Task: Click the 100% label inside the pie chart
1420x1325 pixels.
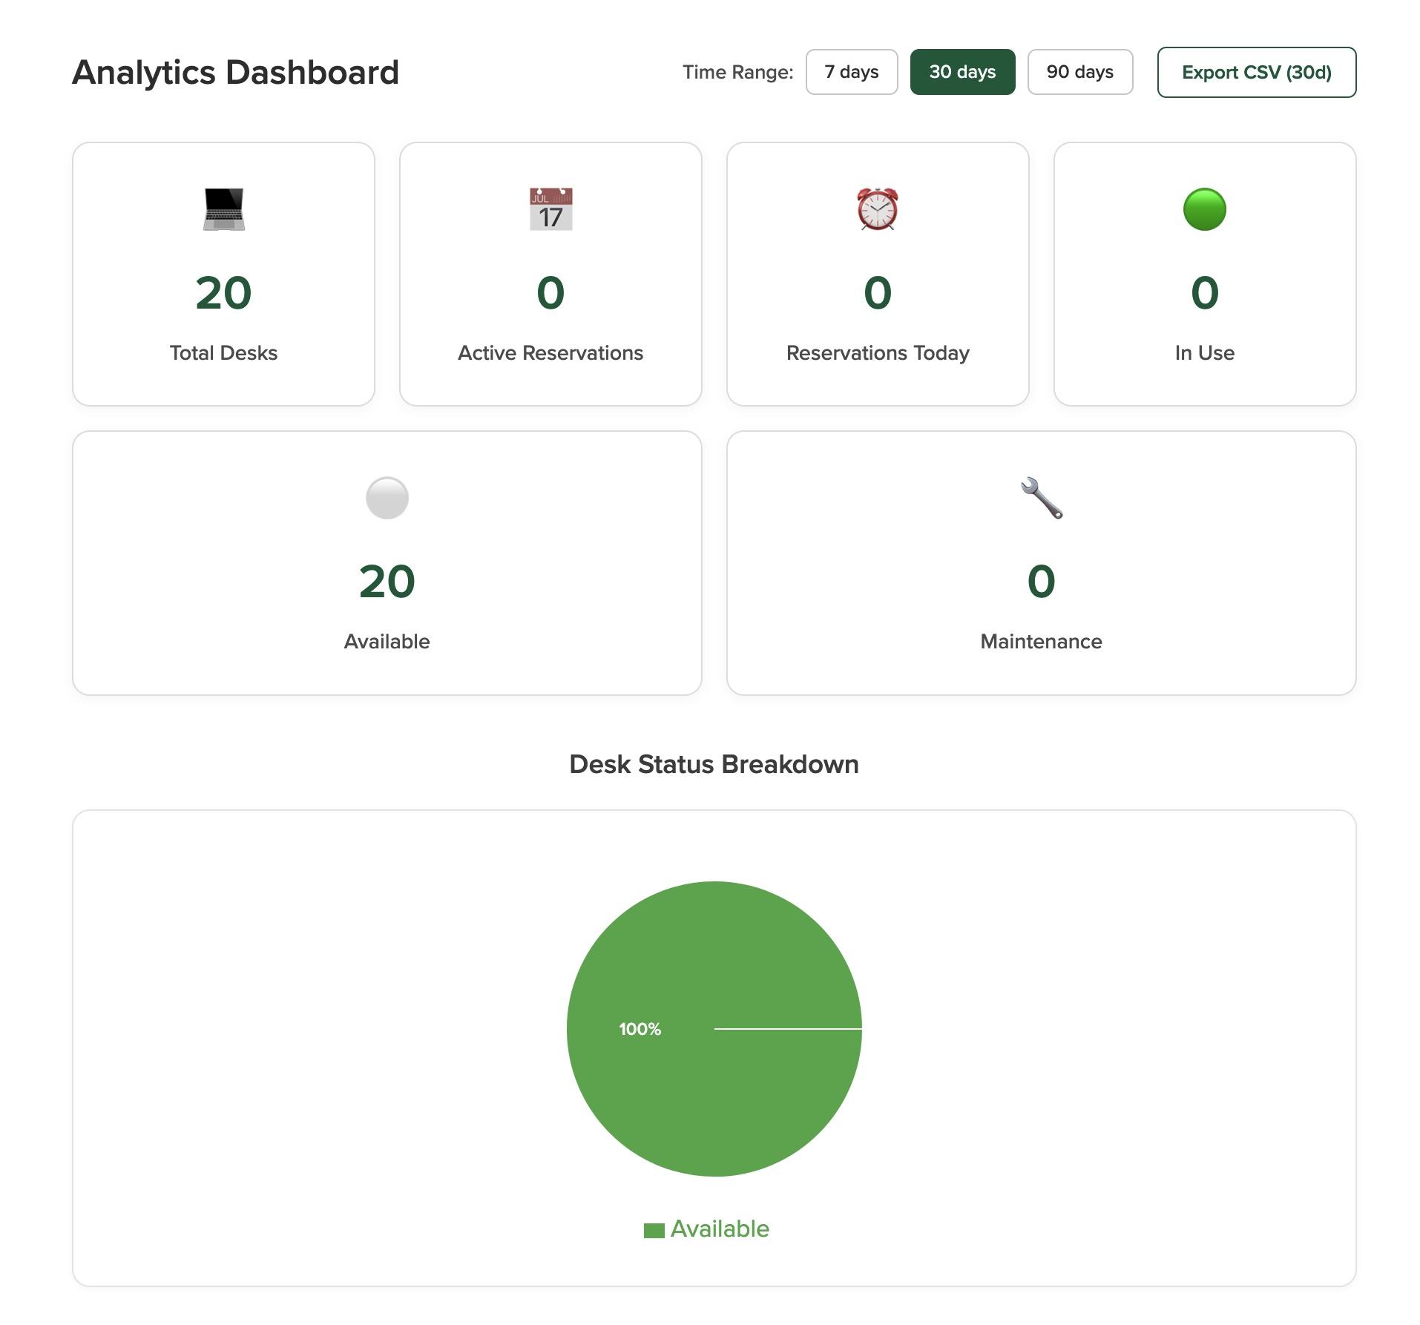Action: pos(640,1028)
